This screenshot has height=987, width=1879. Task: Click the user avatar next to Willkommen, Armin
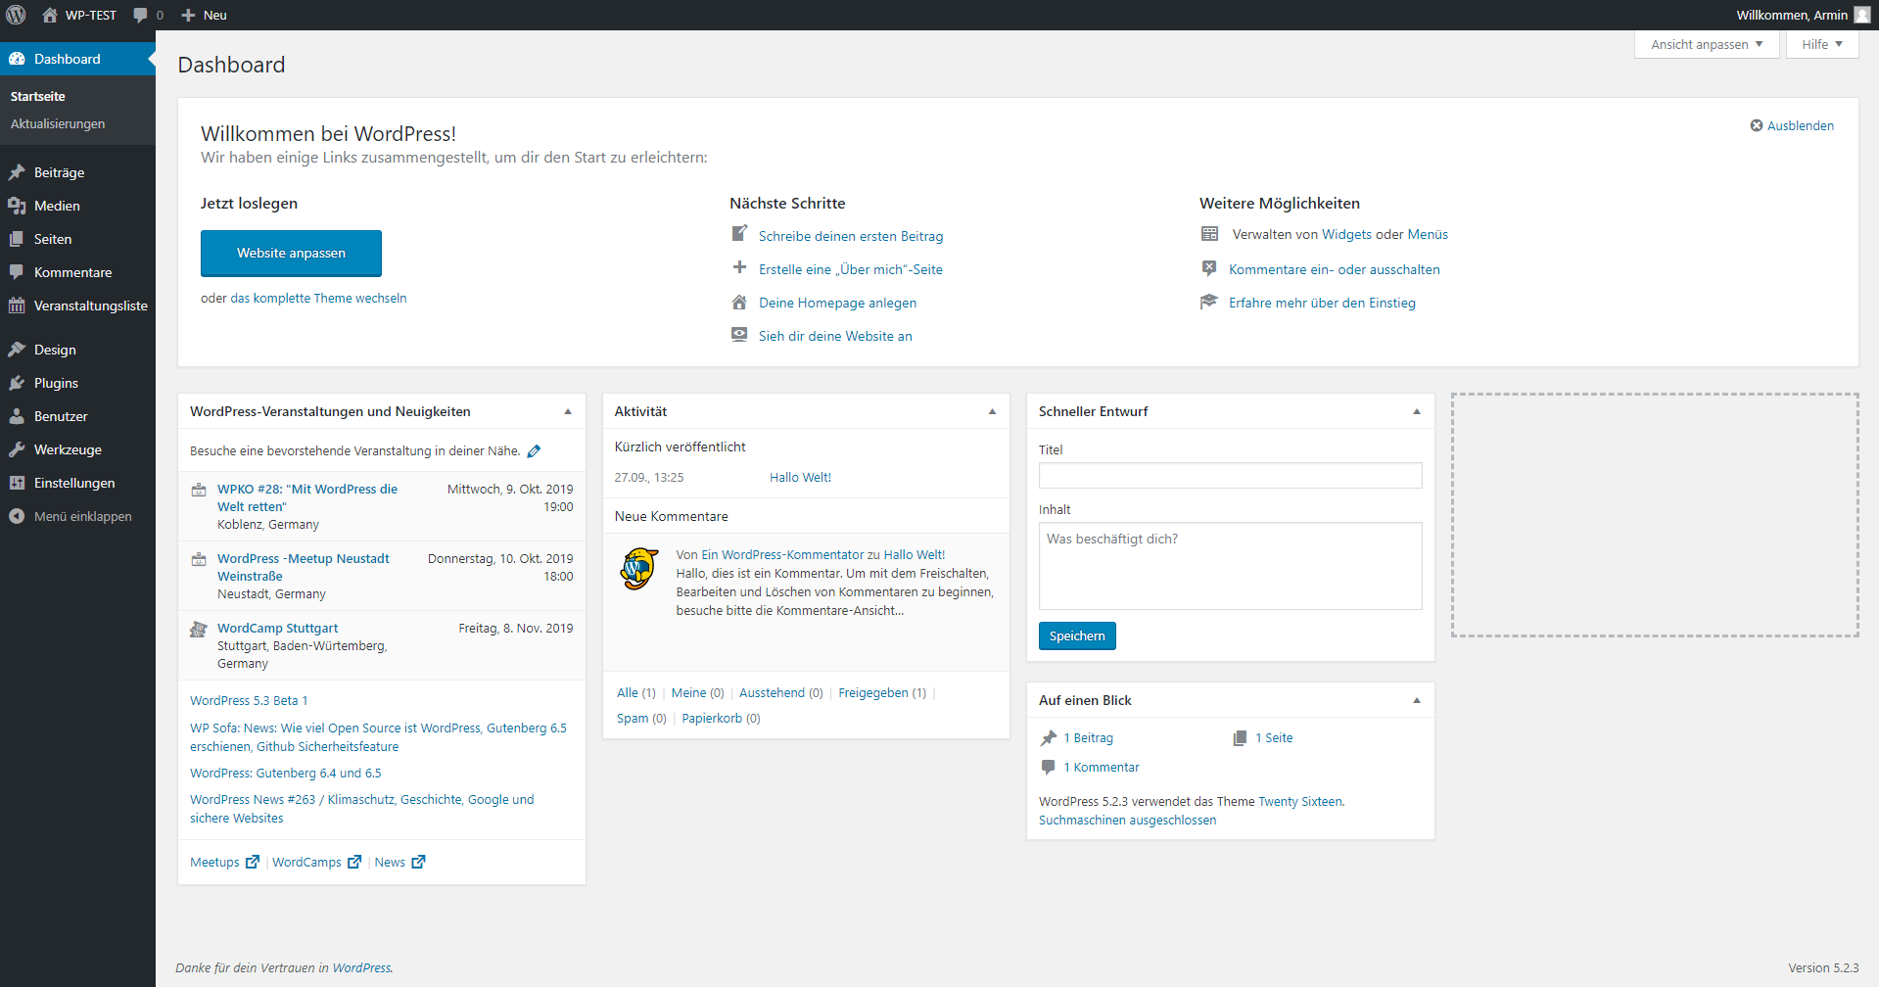point(1861,15)
